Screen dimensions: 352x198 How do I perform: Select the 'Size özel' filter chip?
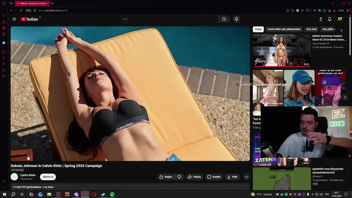311,29
